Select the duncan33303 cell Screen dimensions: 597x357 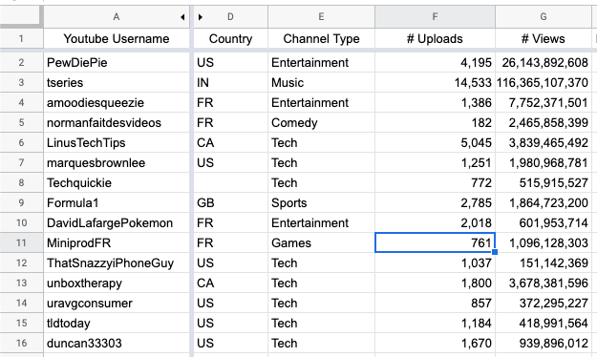[117, 343]
